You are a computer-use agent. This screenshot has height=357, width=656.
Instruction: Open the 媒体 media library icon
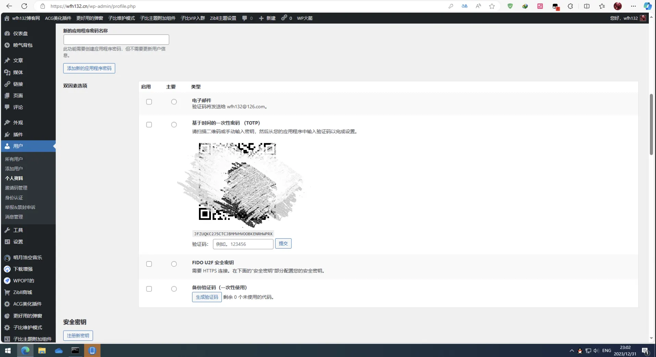click(7, 72)
